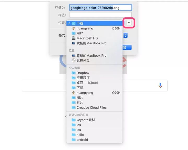Select 黄杨的MacBook Pro under 位置 section

pyautogui.click(x=95, y=56)
